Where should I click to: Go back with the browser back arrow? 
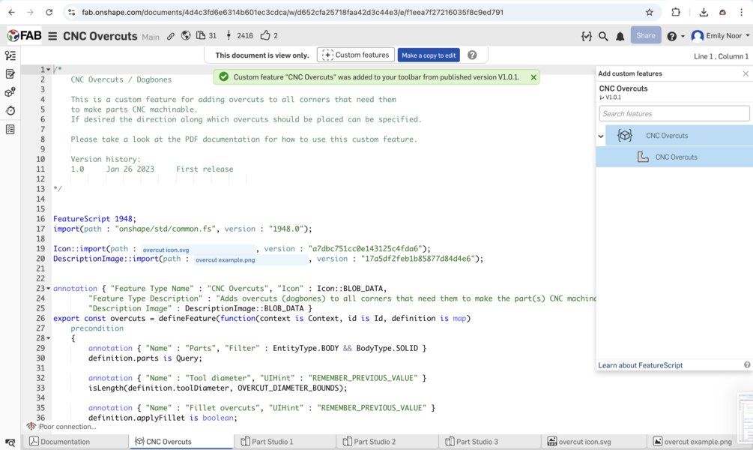tap(11, 13)
